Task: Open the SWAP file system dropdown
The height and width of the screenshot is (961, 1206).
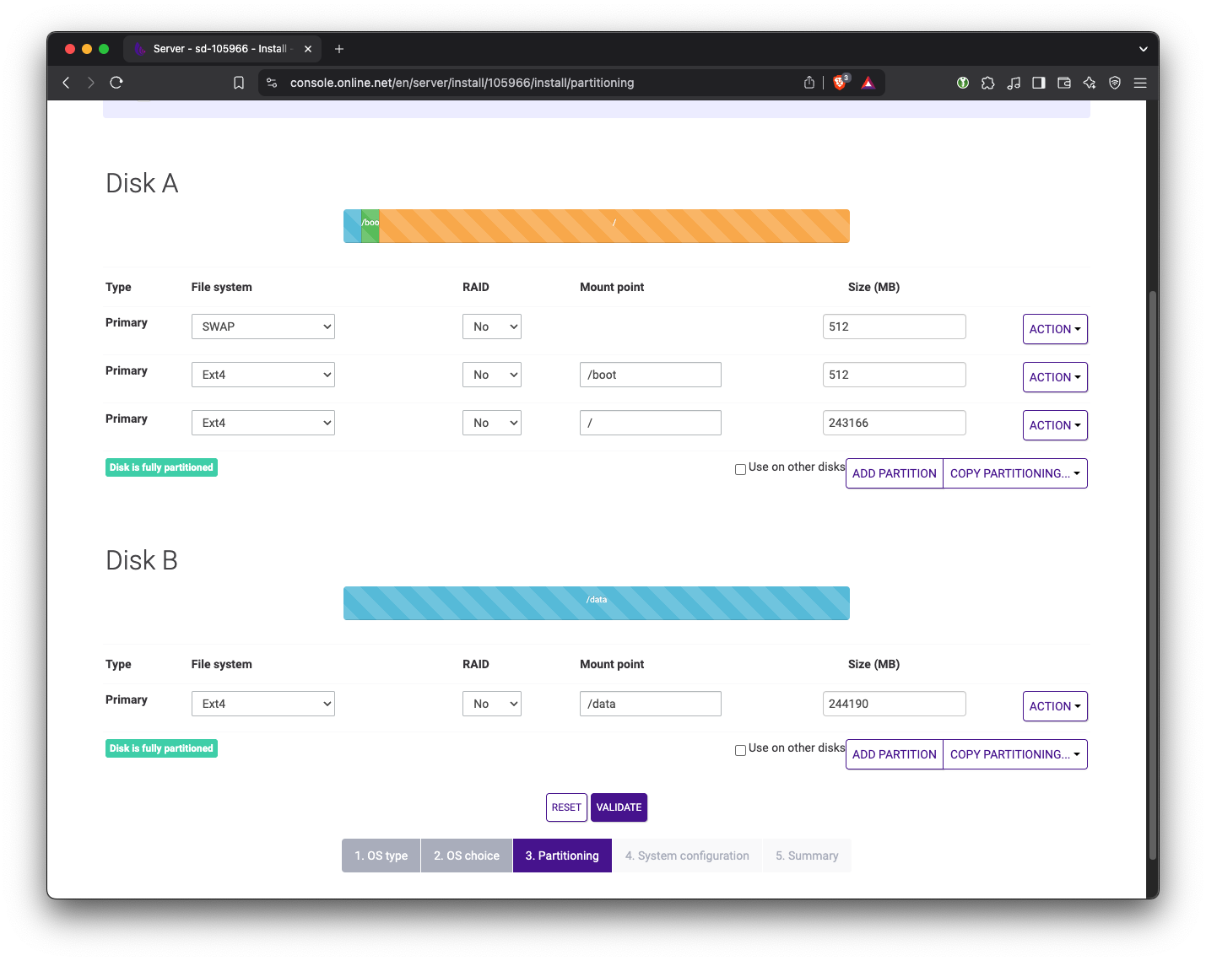Action: (x=263, y=327)
